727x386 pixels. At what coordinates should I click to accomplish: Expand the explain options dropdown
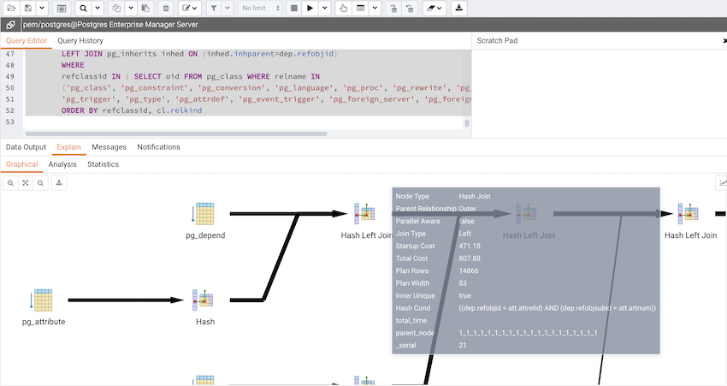pos(375,8)
